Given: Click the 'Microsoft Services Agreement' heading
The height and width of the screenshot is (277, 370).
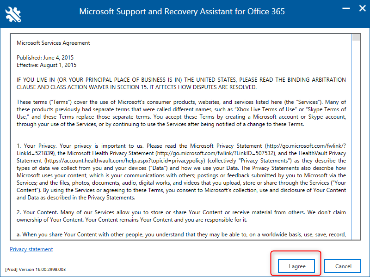Looking at the screenshot, I should pyautogui.click(x=53, y=43).
